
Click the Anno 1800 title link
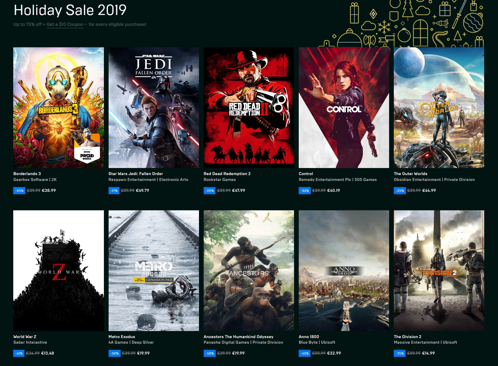[x=309, y=337]
